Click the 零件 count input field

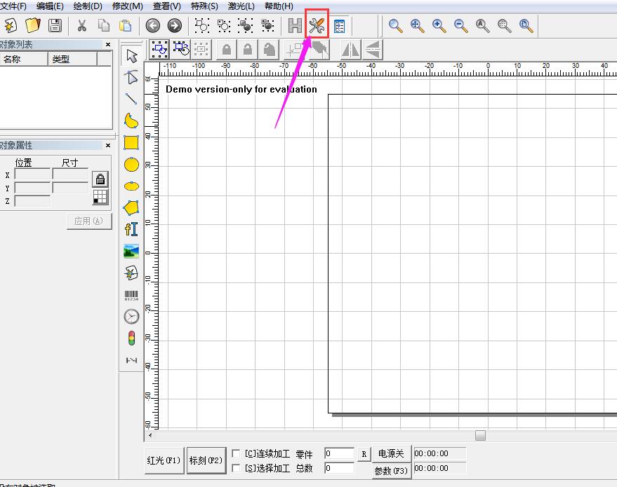pyautogui.click(x=339, y=454)
